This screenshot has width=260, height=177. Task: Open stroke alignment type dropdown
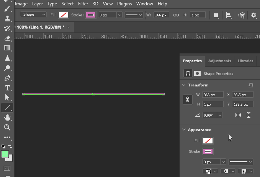coord(210,171)
